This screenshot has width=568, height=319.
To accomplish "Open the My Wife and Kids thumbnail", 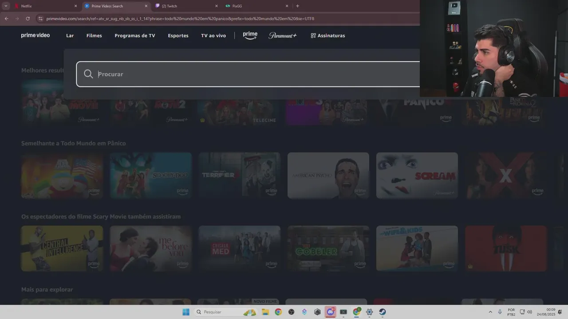I will [x=417, y=249].
